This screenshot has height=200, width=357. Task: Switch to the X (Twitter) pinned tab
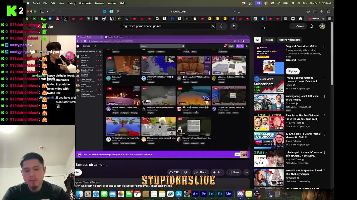66,19
